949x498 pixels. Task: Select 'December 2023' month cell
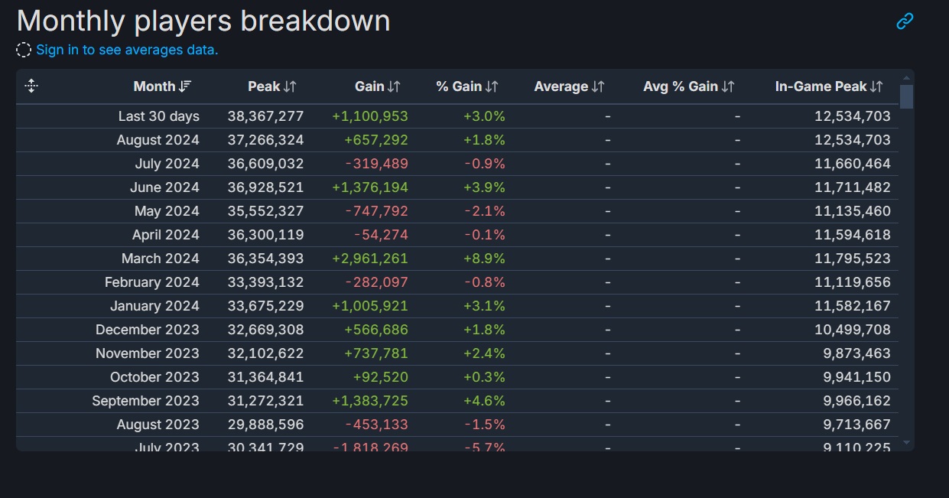(148, 330)
